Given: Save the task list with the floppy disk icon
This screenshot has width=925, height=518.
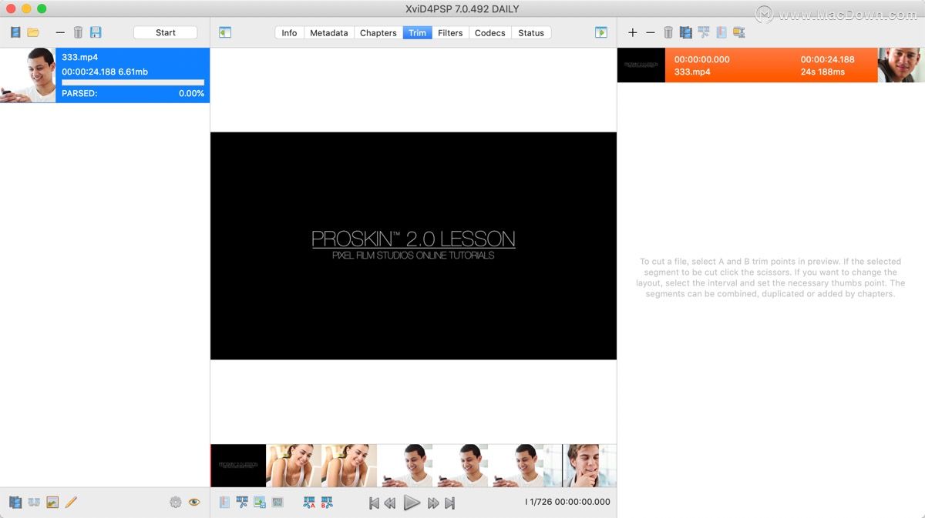Looking at the screenshot, I should tap(96, 32).
